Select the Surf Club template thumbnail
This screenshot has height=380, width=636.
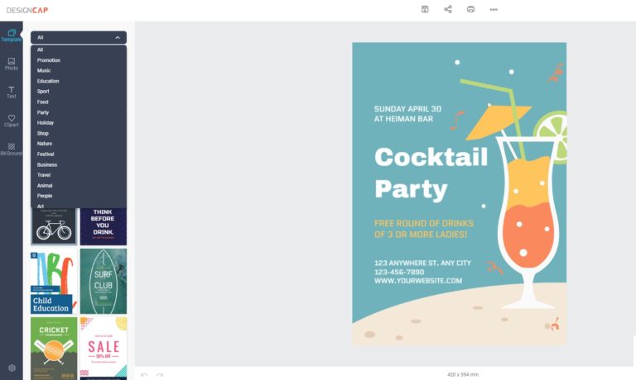tap(104, 281)
